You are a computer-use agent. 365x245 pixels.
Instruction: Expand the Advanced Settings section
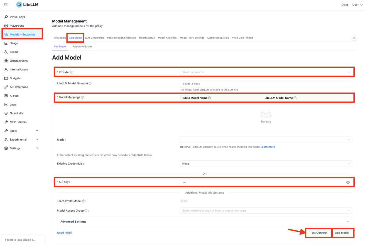coord(205,222)
